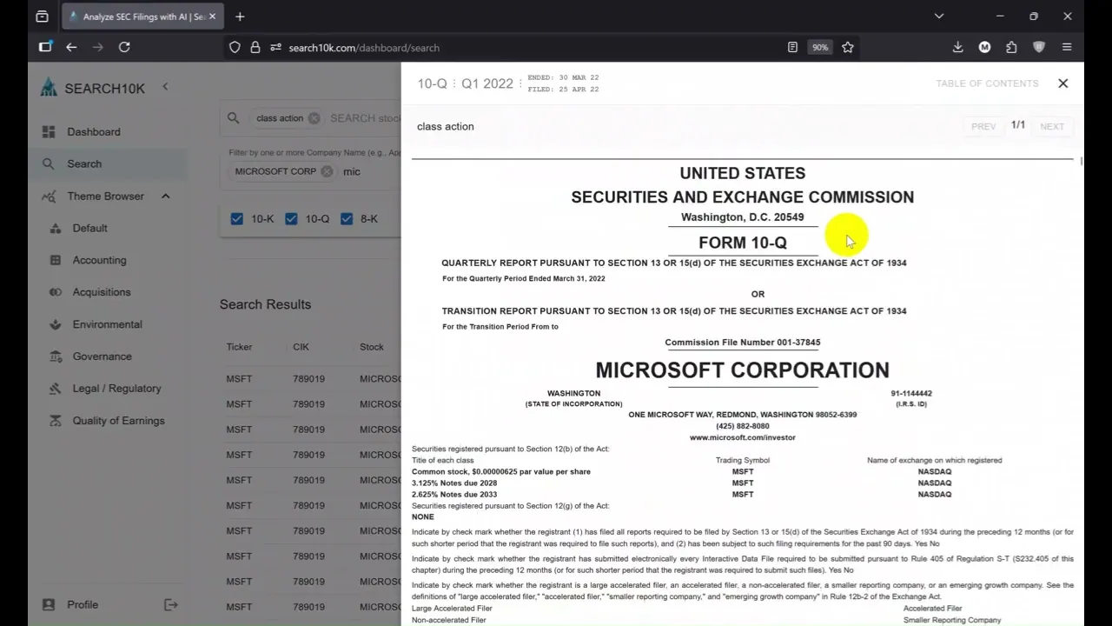Click the Search magnifier icon in sidebar
The height and width of the screenshot is (626, 1112).
coord(49,163)
